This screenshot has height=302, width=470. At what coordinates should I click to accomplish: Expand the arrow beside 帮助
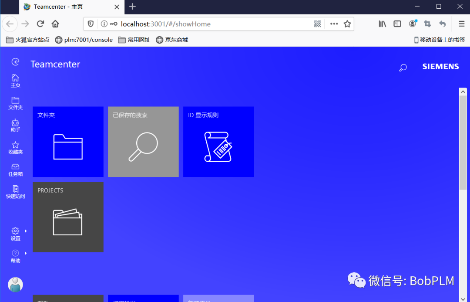coord(26,253)
